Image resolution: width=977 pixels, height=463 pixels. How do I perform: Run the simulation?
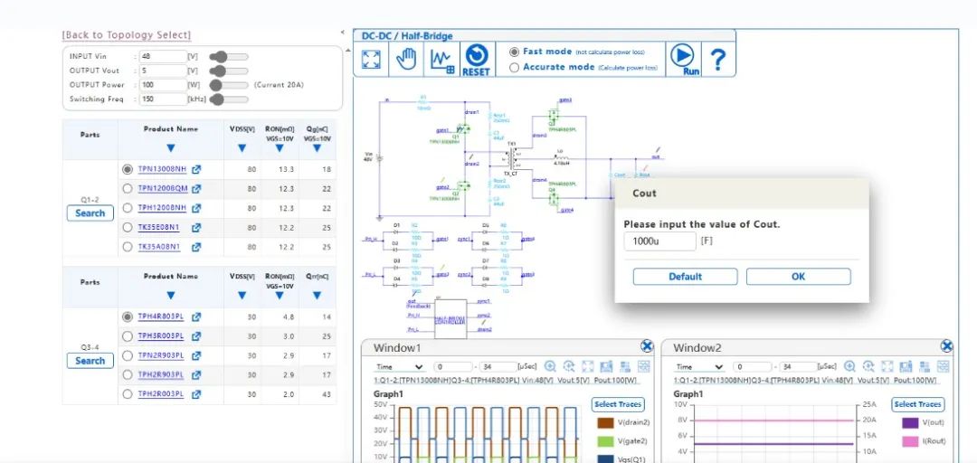click(683, 60)
